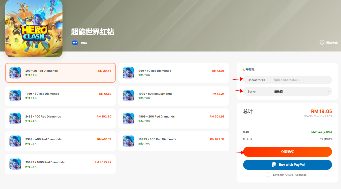Click the icon on the 1999 + 80 card
Image resolution: width=341 pixels, height=189 pixels.
point(128,96)
